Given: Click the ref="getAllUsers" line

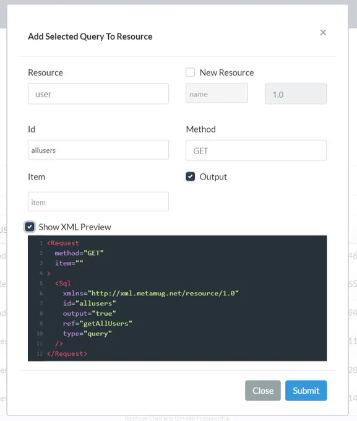Looking at the screenshot, I should pos(97,323).
